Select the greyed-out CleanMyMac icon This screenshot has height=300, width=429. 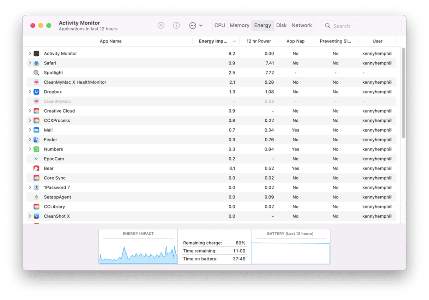point(36,101)
